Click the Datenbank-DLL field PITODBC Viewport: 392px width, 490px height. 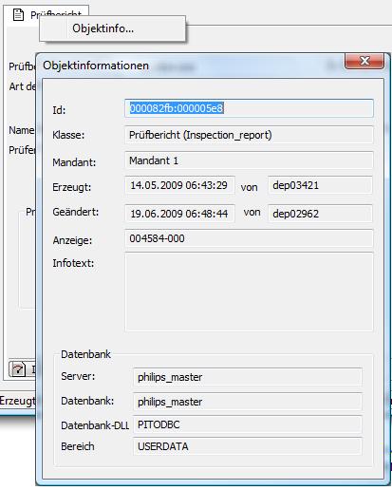pos(248,424)
